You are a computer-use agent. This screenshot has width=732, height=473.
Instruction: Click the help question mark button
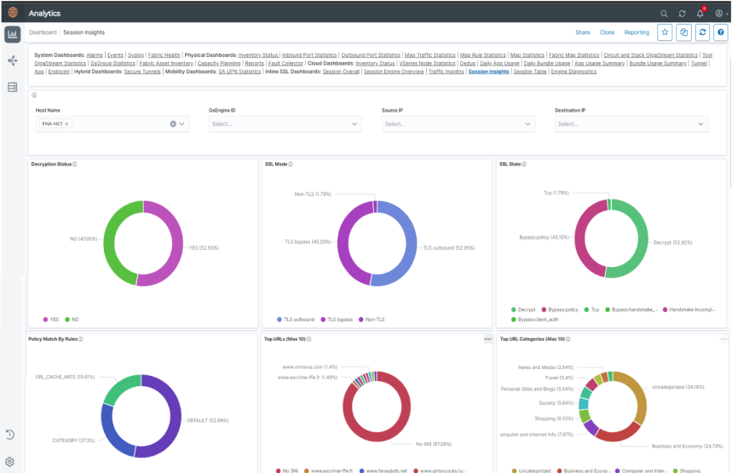721,32
